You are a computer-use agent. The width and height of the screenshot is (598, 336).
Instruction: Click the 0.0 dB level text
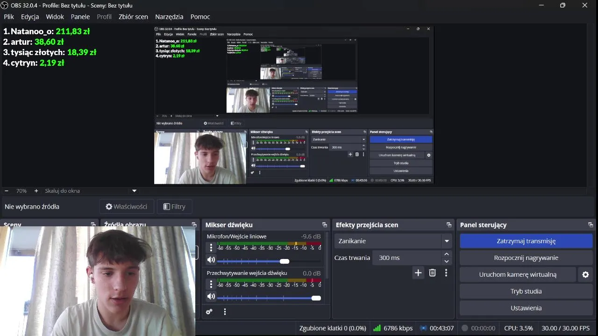pyautogui.click(x=312, y=273)
